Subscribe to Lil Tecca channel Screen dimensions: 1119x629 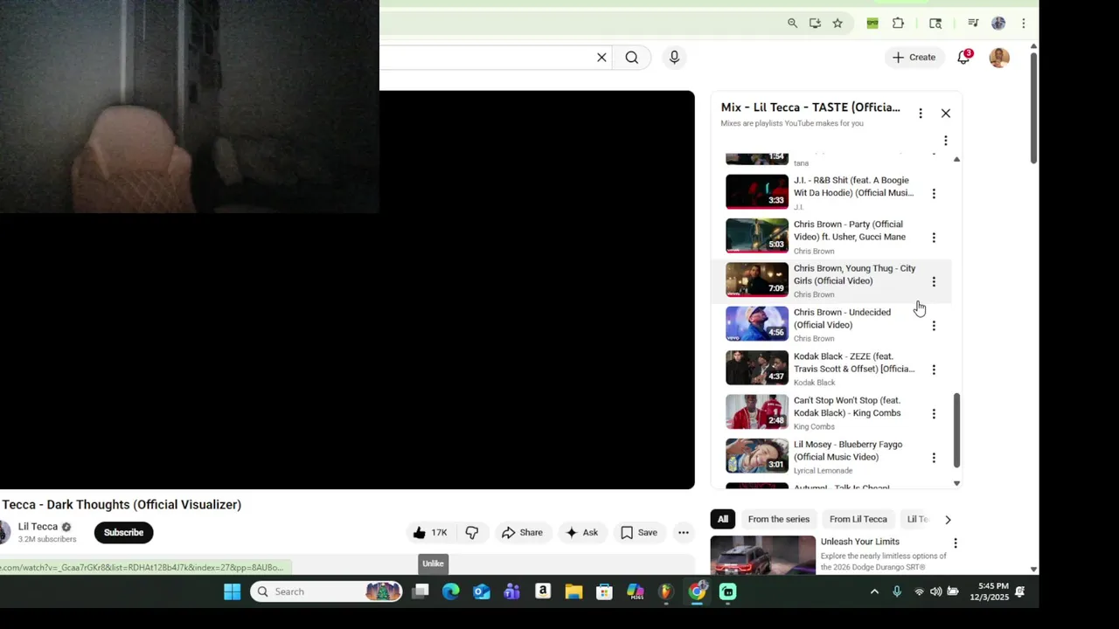tap(123, 533)
